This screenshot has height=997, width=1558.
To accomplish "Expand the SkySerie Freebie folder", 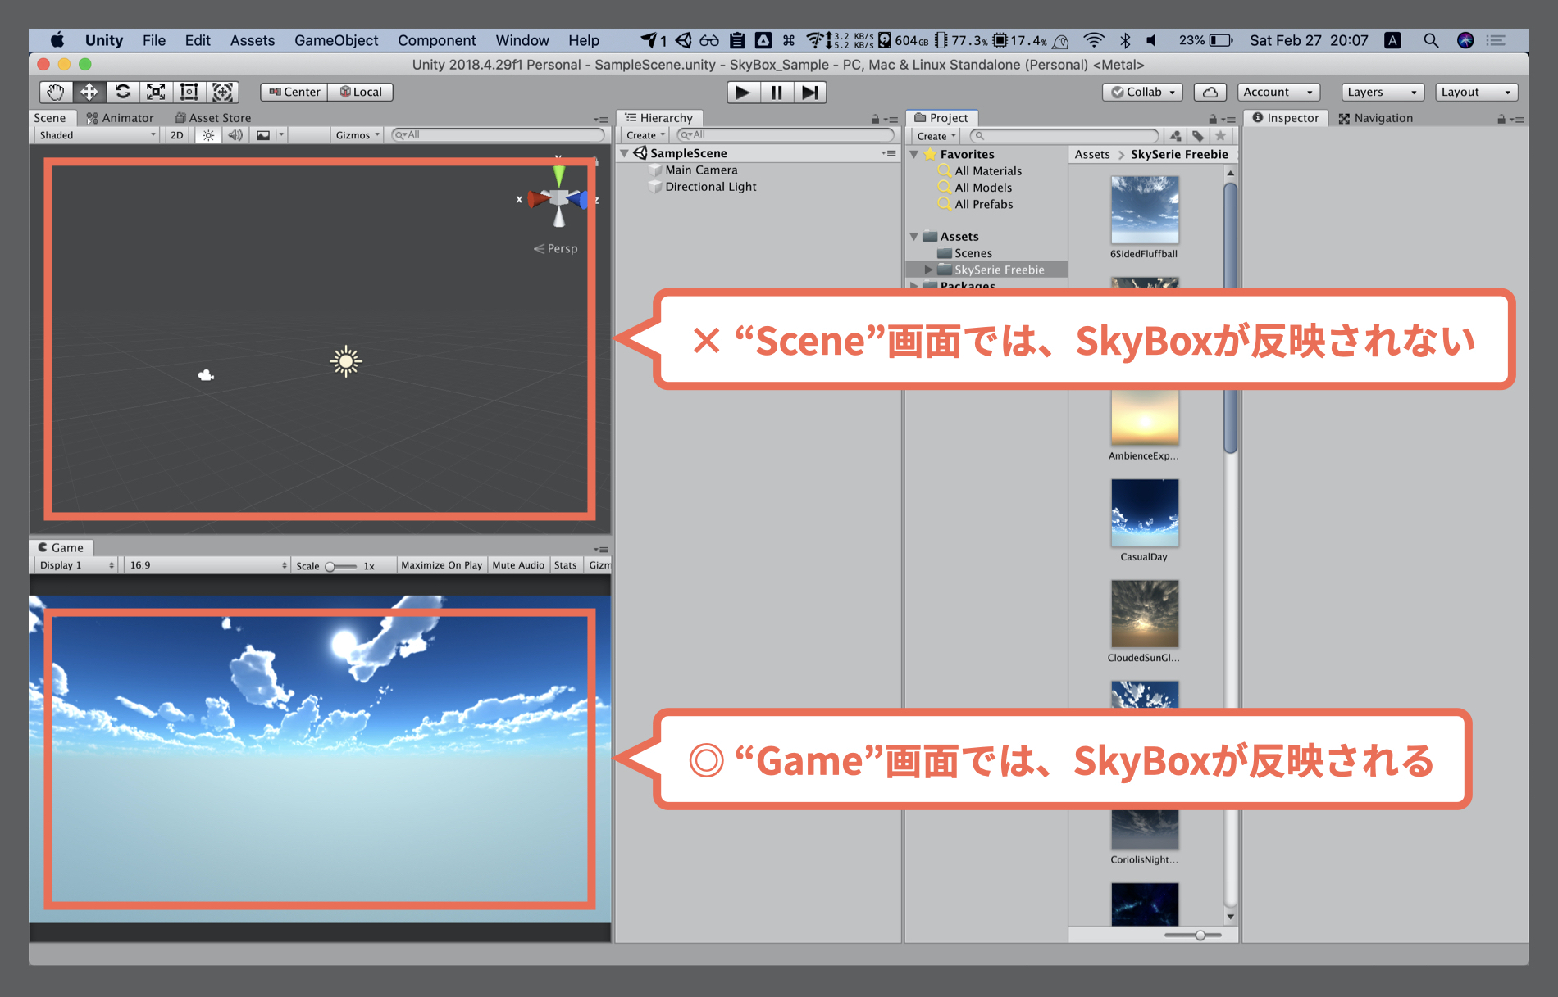I will pos(928,270).
